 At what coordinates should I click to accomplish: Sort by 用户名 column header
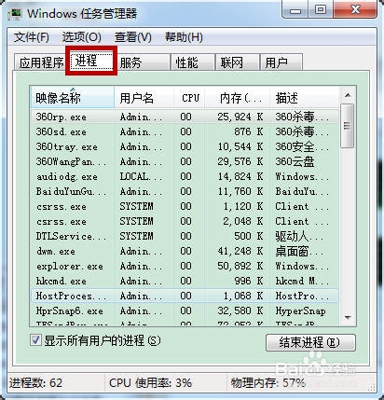144,98
